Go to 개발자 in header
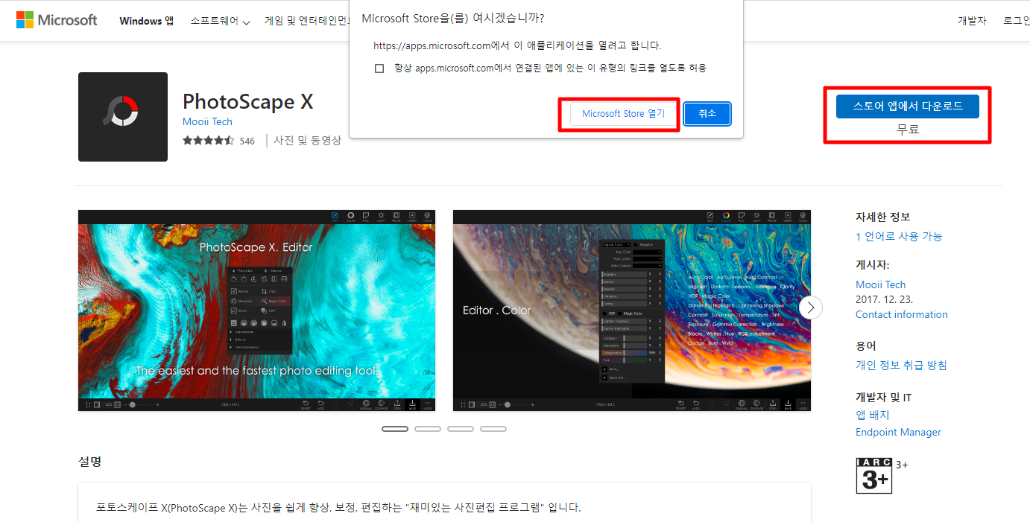The width and height of the screenshot is (1030, 522). tap(972, 21)
